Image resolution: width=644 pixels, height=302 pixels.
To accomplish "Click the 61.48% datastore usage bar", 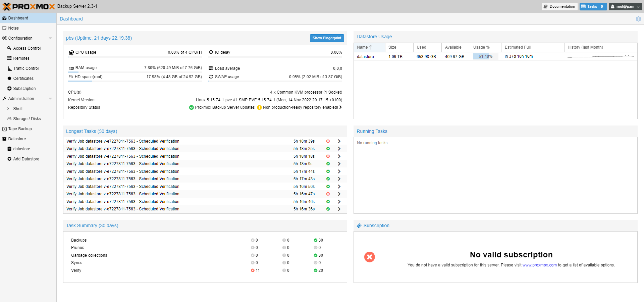I will (485, 56).
